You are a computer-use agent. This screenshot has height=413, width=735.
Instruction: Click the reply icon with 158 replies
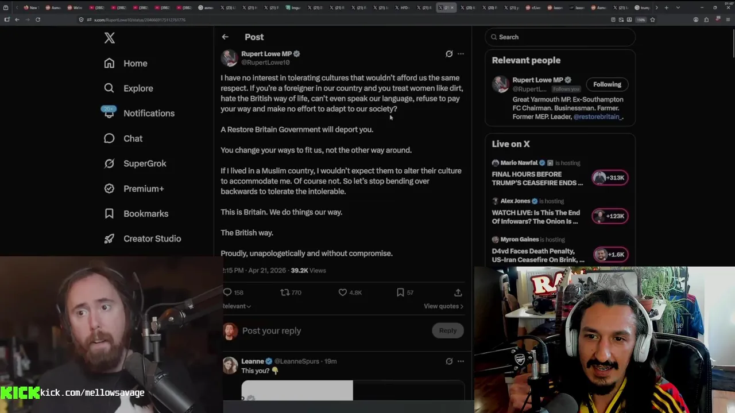[x=227, y=293]
